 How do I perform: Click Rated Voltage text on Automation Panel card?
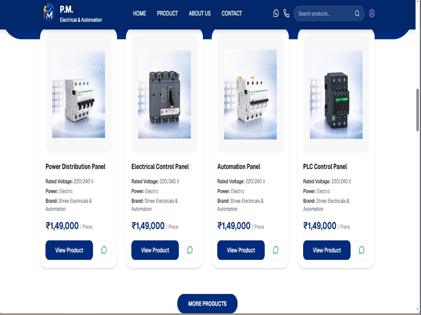tap(241, 181)
